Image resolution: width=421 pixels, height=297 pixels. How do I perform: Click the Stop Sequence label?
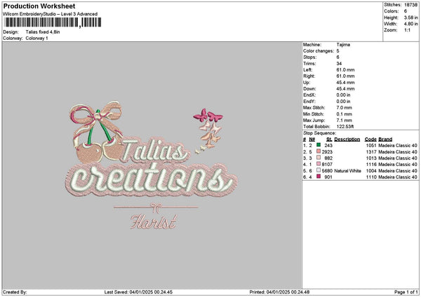(319, 132)
